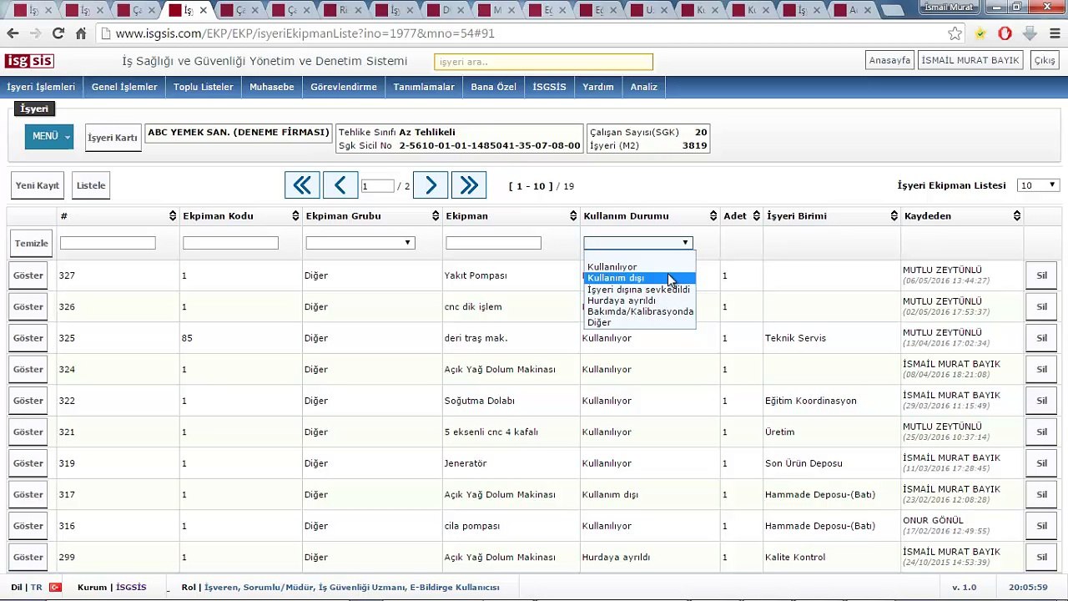The image size is (1068, 601).
Task: Sort by the # column arrows
Action: point(173,216)
